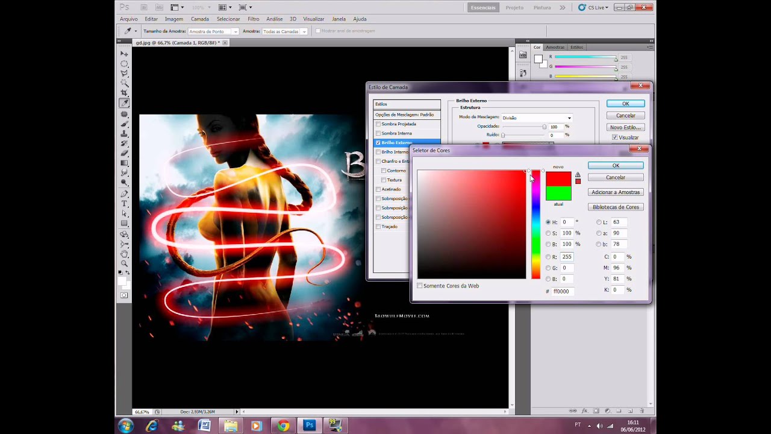The height and width of the screenshot is (434, 771).
Task: Select the Rectangle shape tool
Action: (x=124, y=223)
